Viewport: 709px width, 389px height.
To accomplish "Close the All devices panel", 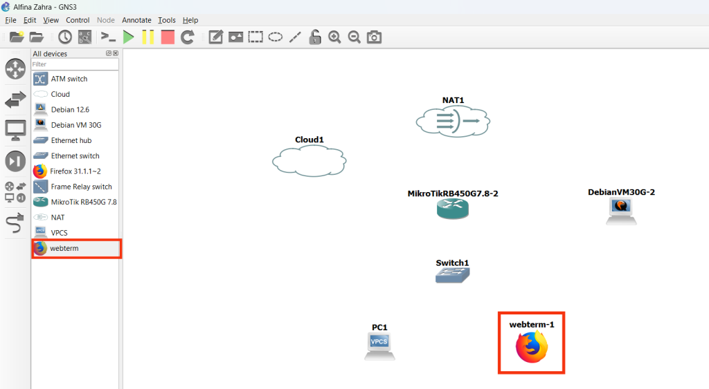I will coord(116,53).
